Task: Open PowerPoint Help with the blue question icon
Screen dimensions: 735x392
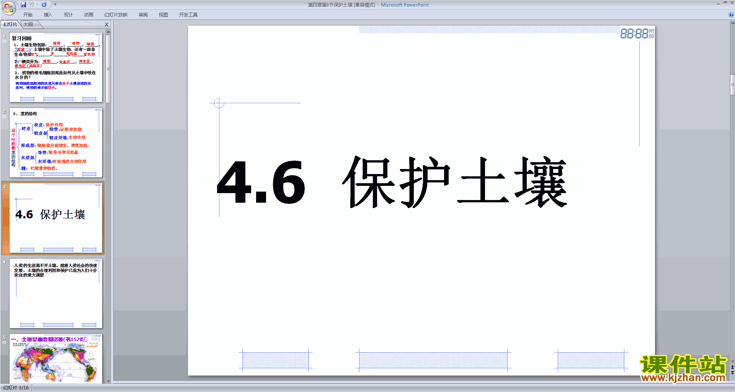Action: (731, 15)
